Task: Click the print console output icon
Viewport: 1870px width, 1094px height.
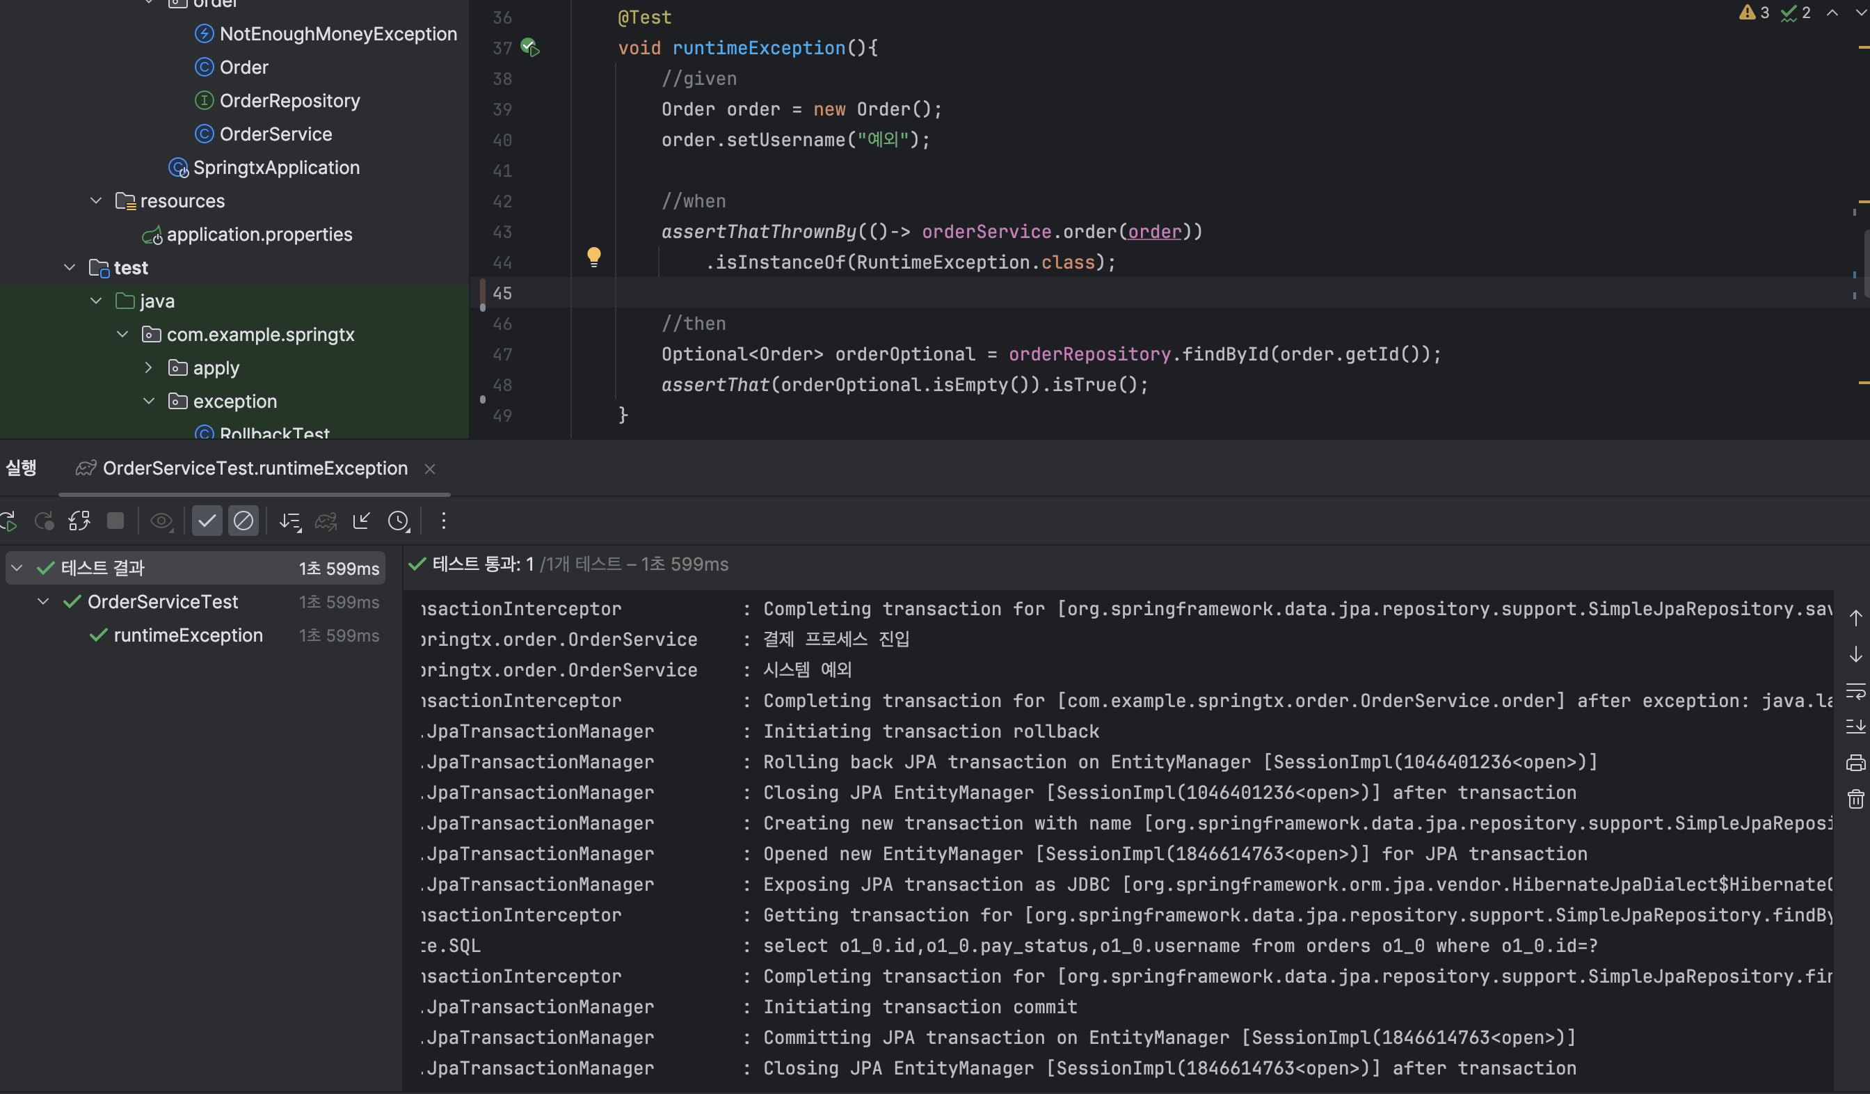Action: click(1855, 763)
